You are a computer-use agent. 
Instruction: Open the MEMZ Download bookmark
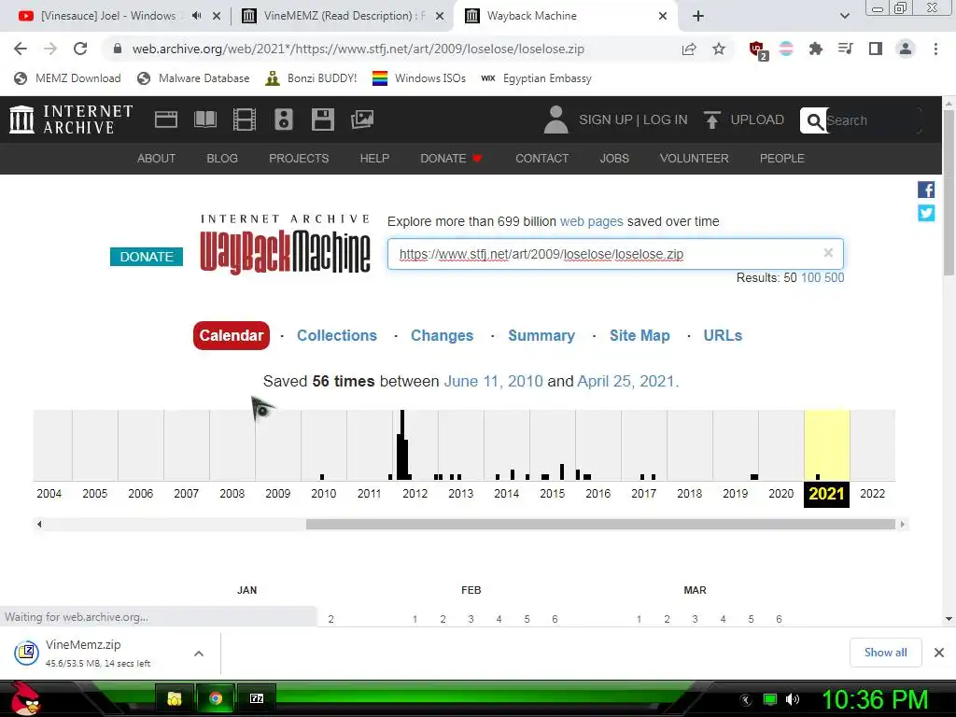[x=67, y=78]
